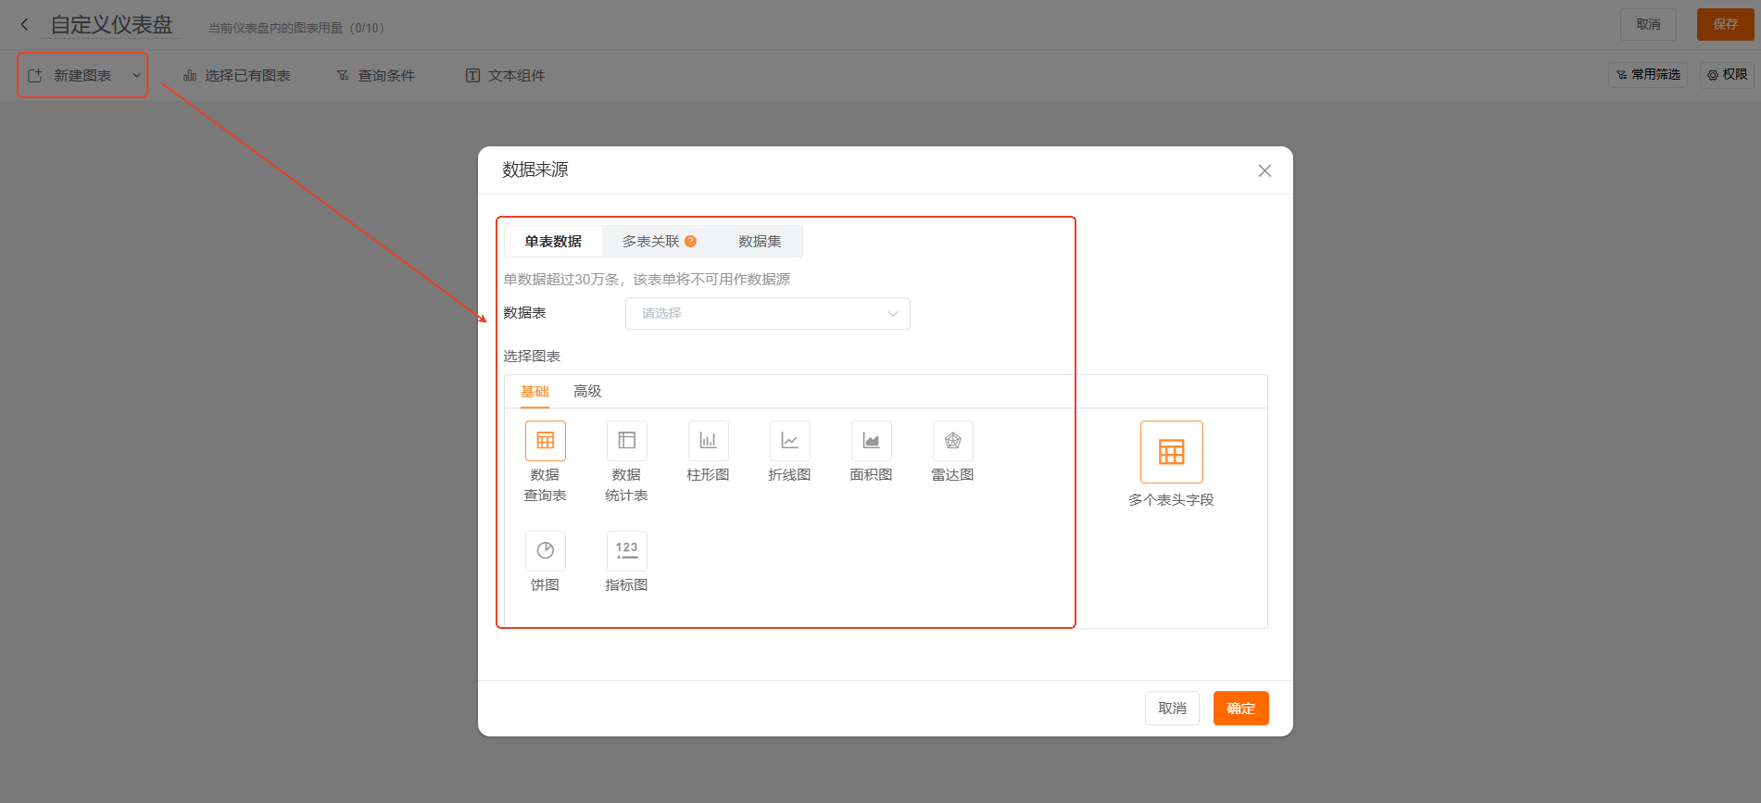Switch to the 多表关联 tab

650,242
